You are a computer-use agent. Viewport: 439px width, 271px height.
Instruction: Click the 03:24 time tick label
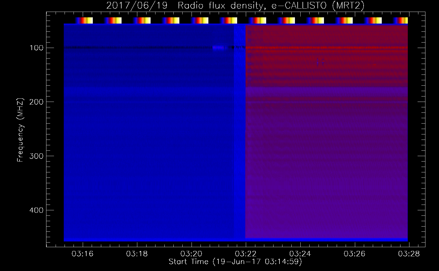(300, 254)
